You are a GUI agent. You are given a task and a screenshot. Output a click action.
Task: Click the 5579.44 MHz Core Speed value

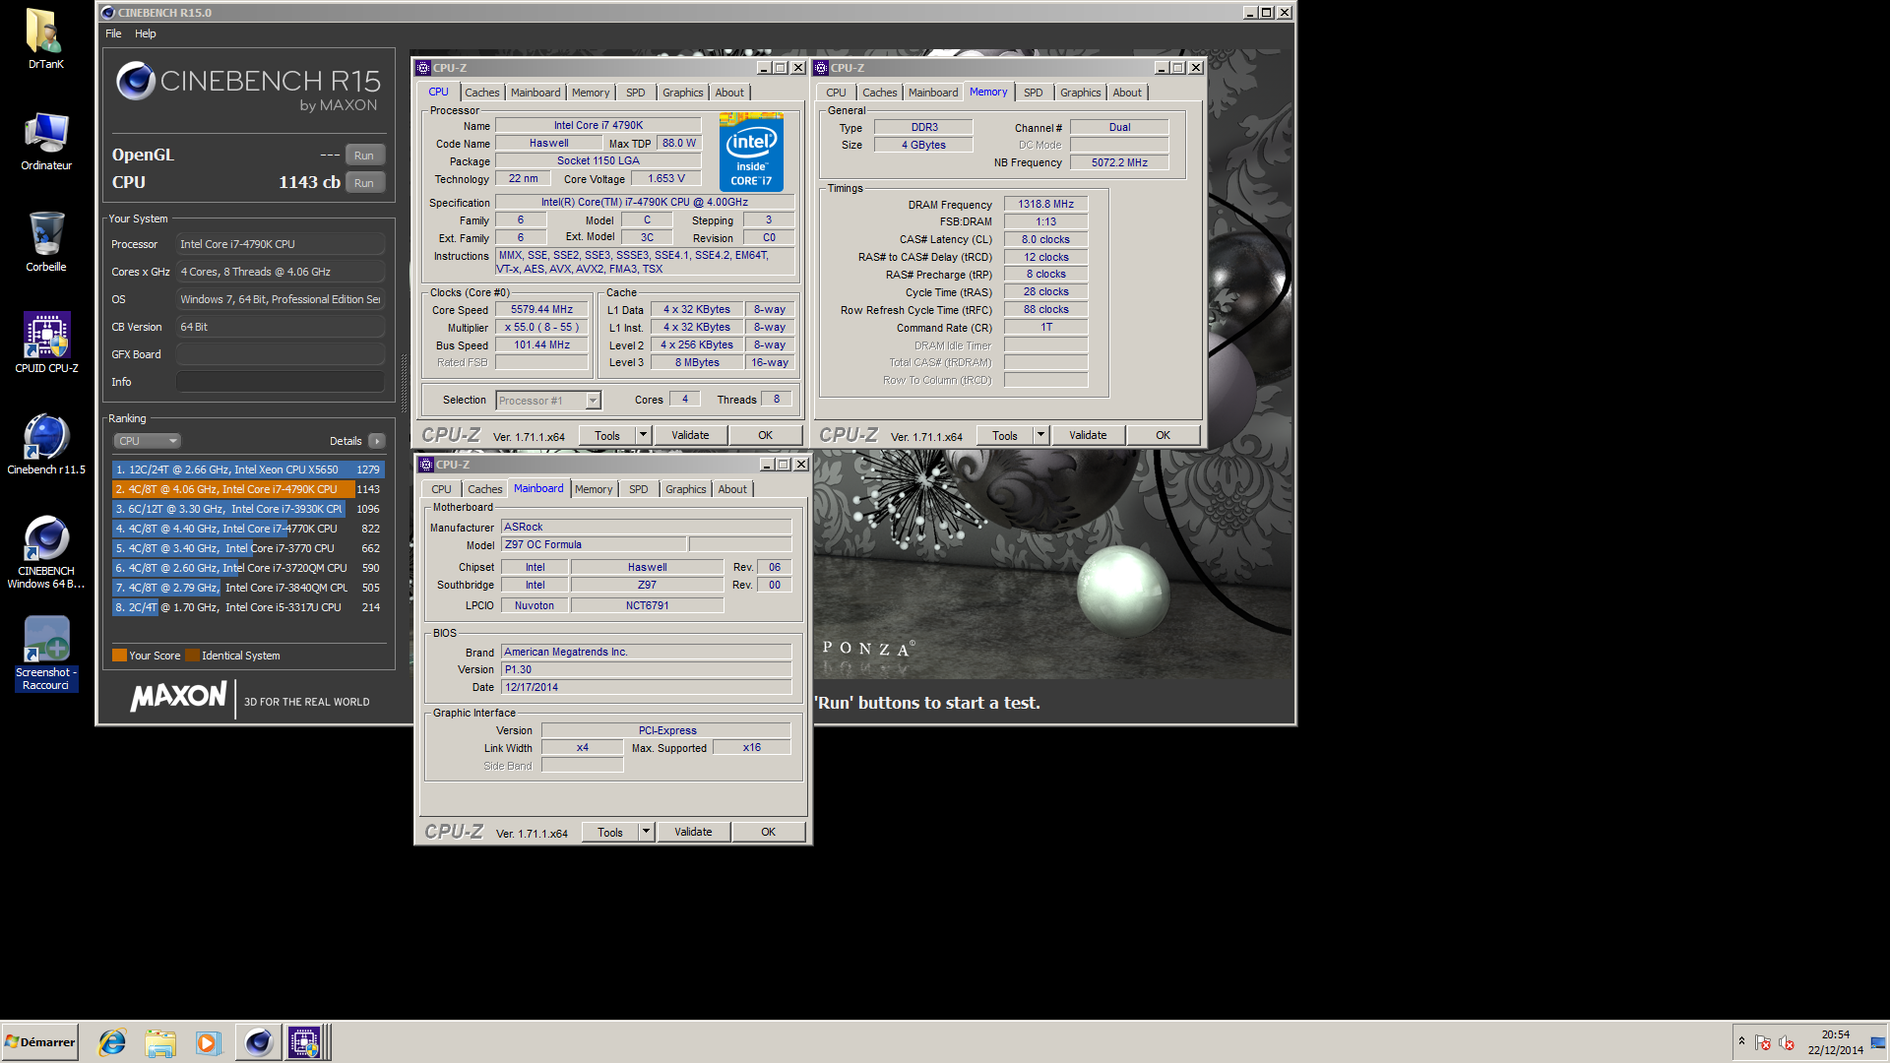541,310
